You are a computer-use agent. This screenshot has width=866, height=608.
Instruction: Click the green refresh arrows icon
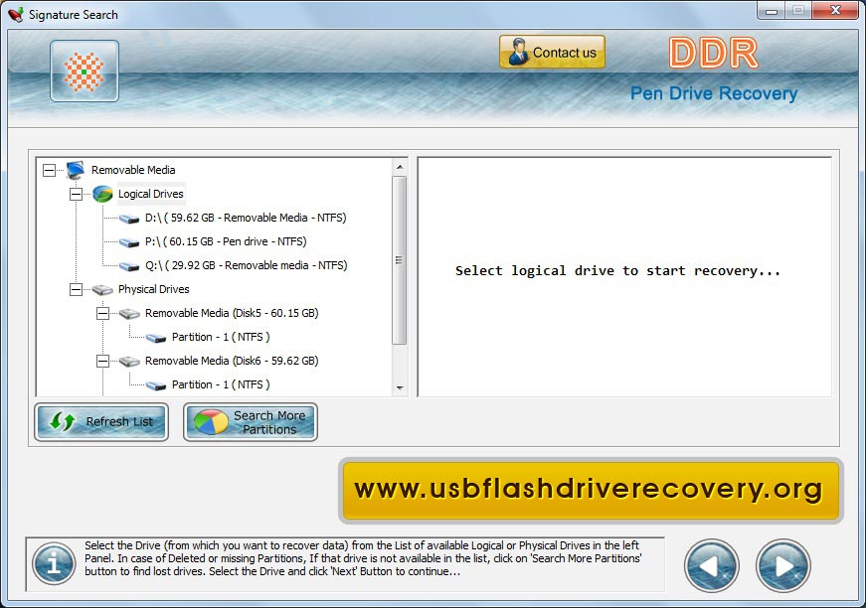tap(62, 421)
